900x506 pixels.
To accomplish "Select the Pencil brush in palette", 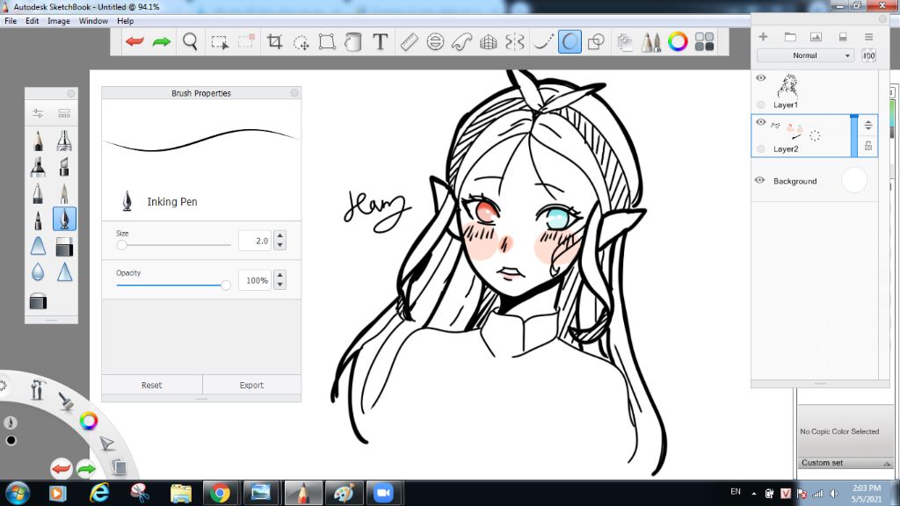I will pyautogui.click(x=38, y=140).
